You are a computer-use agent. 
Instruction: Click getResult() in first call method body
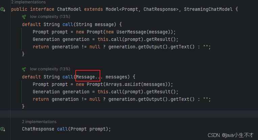coord(161,39)
